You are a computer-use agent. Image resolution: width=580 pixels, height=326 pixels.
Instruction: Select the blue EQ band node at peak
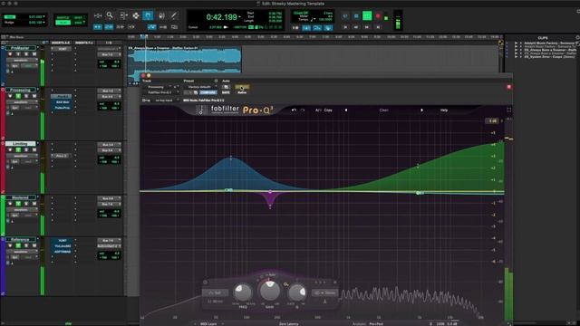[x=231, y=158]
